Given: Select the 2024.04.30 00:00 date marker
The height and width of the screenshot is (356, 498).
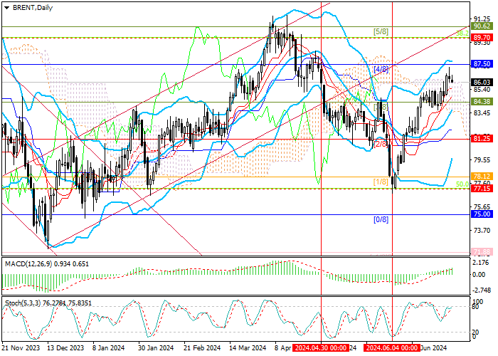Looking at the screenshot, I should (x=321, y=347).
